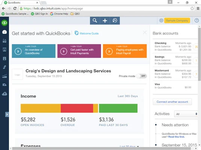The image size is (201, 150).
Task: Close the QuickBooks browser tab
Action: 37,3
